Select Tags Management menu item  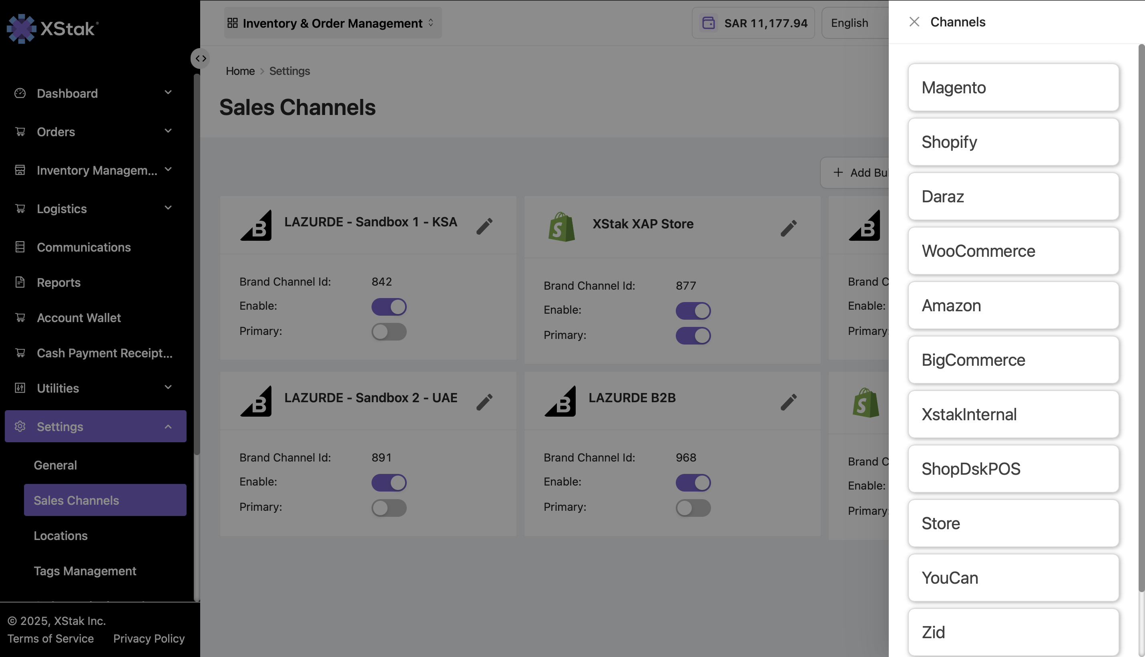point(85,571)
